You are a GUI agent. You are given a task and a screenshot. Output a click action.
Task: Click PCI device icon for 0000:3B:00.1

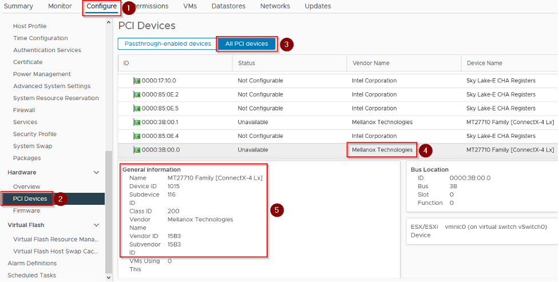(x=137, y=122)
